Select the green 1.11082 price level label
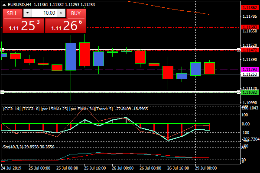Viewport: 260px width, 173px height. pos(250,92)
